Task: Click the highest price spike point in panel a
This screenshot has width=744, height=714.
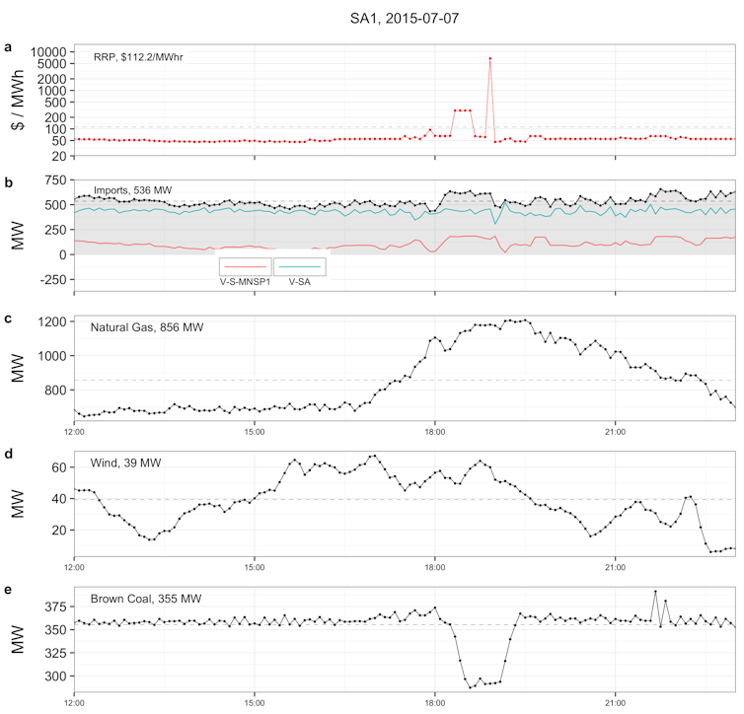Action: coord(489,59)
